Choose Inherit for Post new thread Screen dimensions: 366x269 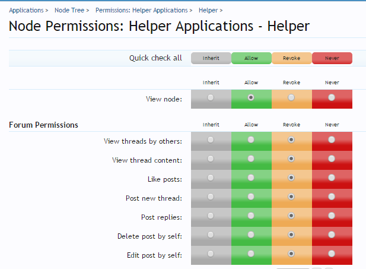[x=211, y=197]
